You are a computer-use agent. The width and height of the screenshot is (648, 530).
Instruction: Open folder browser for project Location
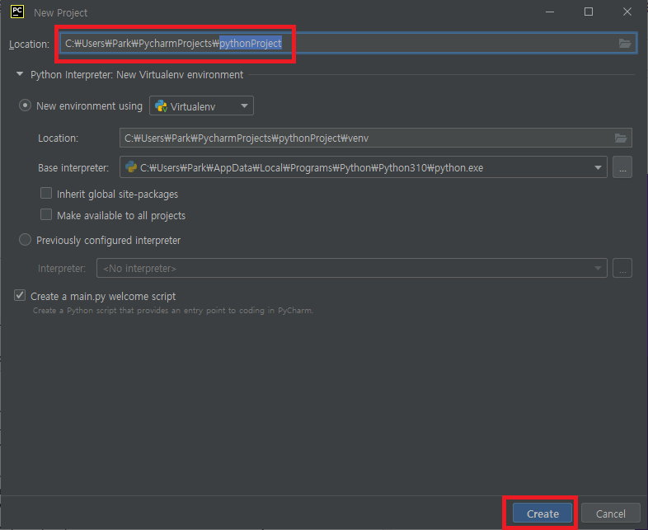[x=624, y=44]
